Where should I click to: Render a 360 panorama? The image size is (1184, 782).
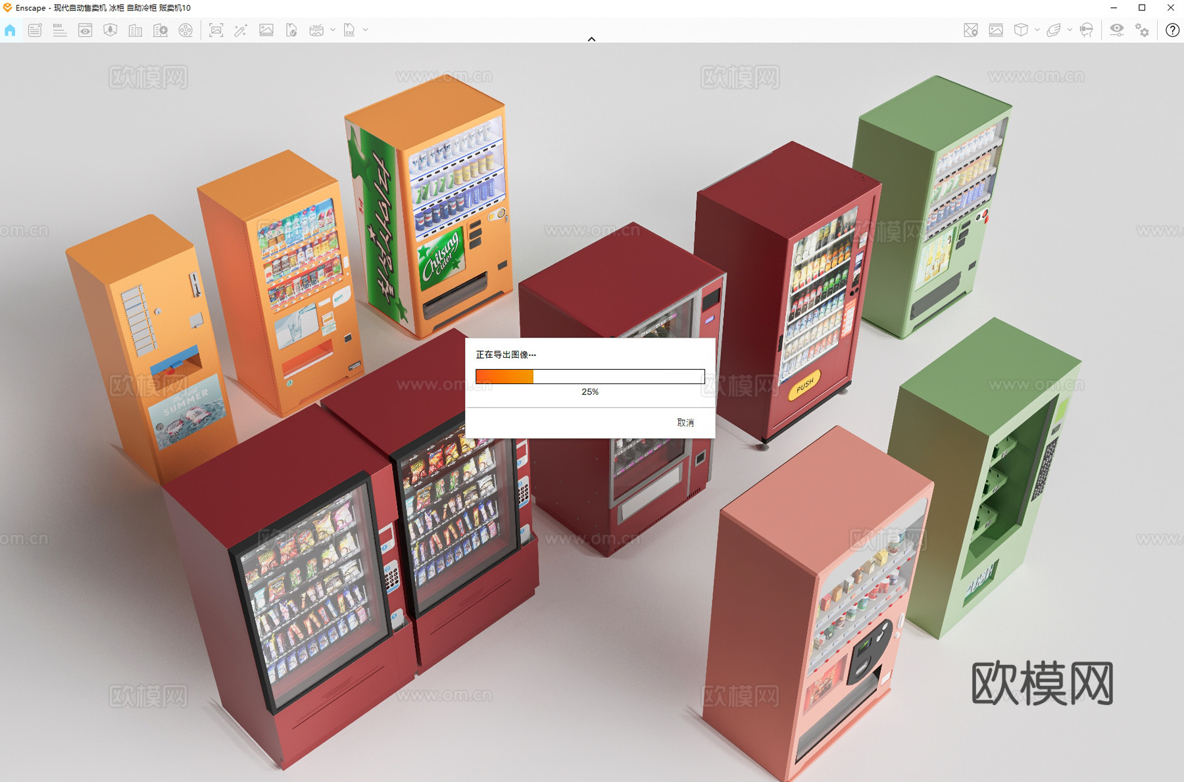(316, 30)
